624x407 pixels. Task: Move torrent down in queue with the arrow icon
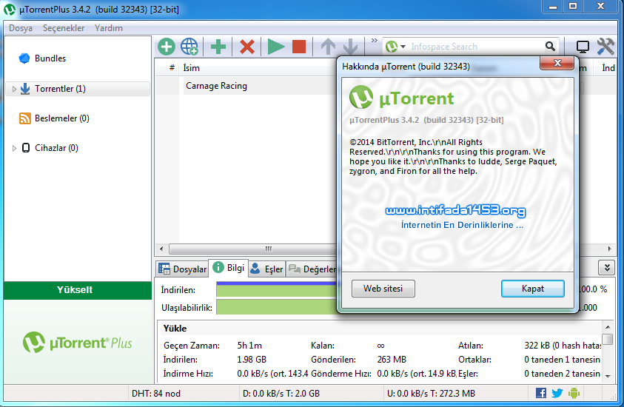click(351, 47)
